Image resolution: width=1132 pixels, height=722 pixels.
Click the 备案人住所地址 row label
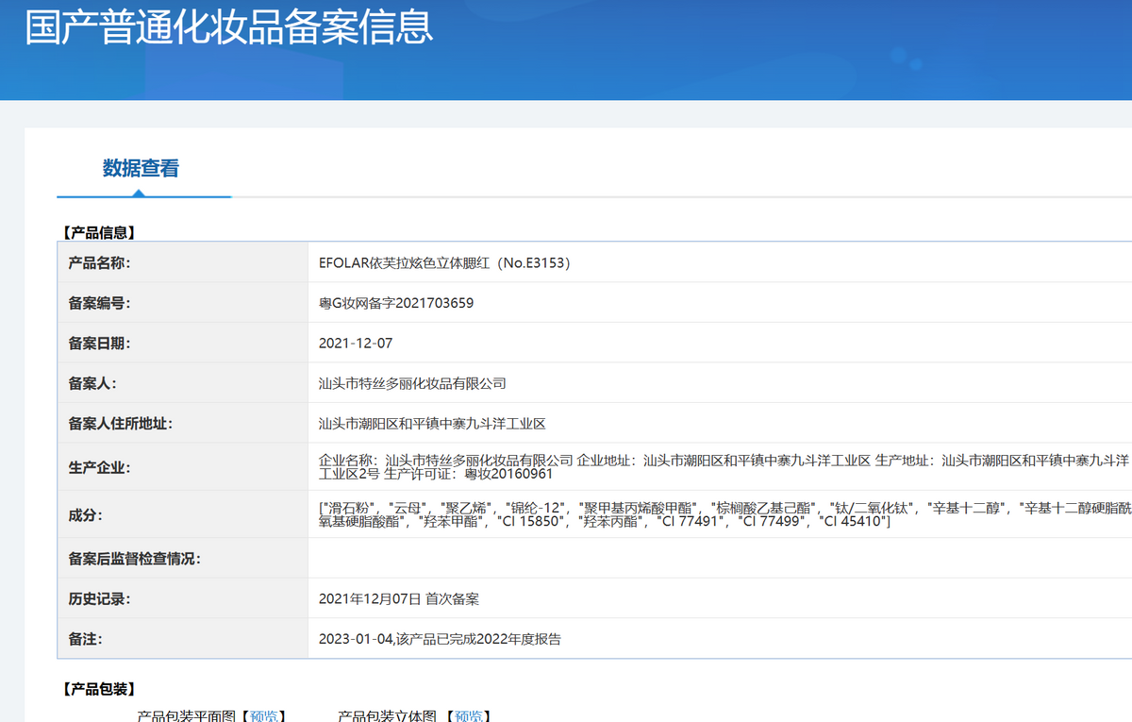121,425
